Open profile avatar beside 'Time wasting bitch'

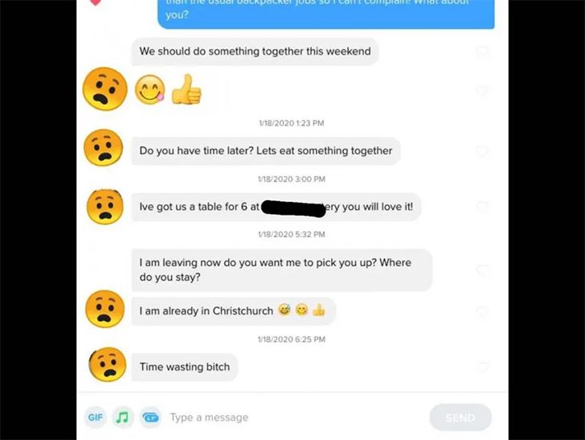click(108, 364)
